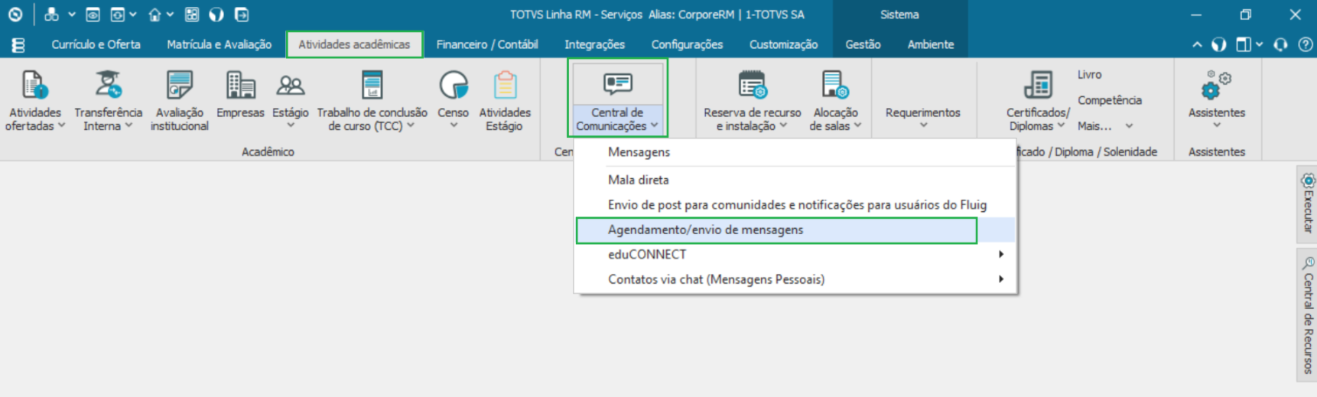Click the globe icon in quick access bar
This screenshot has width=1317, height=397.
pos(216,15)
